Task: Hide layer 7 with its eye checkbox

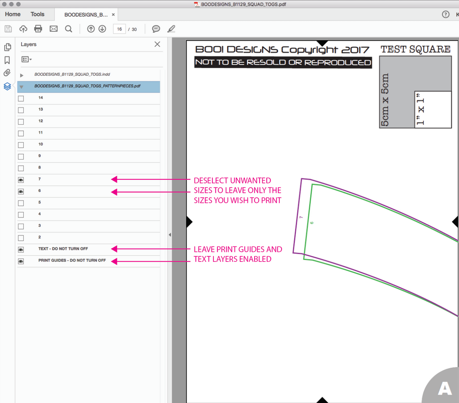Action: [x=21, y=180]
